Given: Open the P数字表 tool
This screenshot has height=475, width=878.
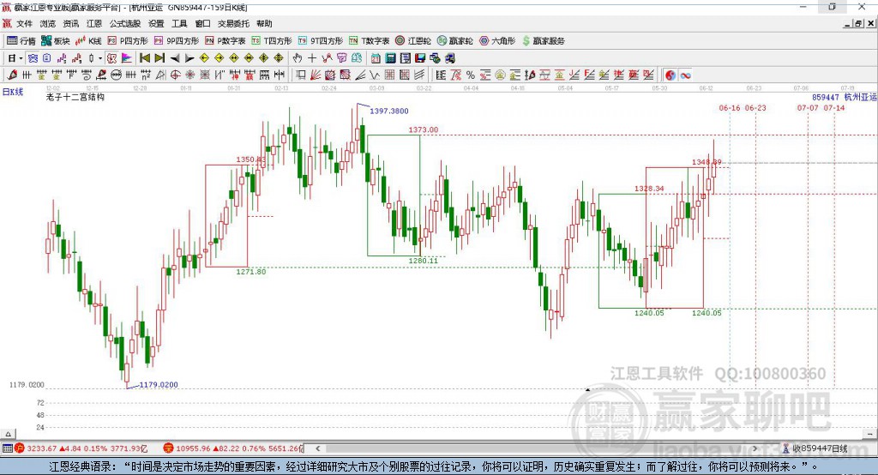Looking at the screenshot, I should point(226,41).
